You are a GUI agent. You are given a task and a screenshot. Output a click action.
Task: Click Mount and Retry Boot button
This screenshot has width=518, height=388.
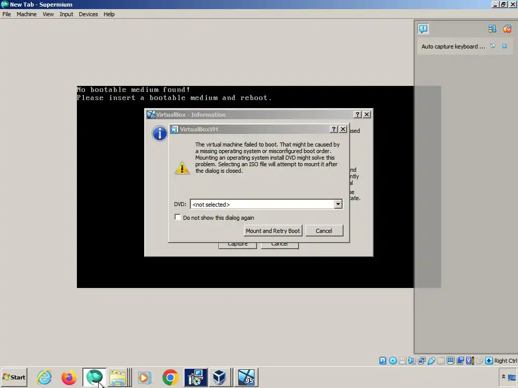pyautogui.click(x=273, y=230)
